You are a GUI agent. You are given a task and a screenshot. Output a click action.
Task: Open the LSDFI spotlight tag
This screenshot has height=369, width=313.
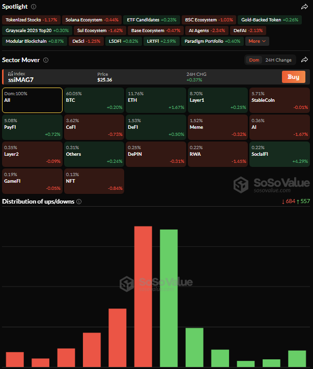coord(124,41)
